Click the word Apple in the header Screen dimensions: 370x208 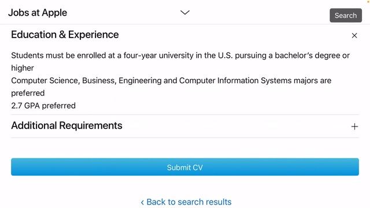click(54, 13)
